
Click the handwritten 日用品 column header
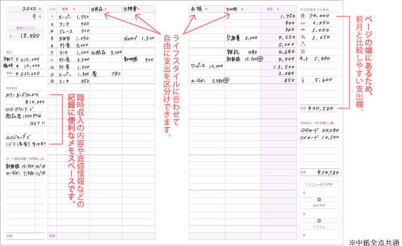[x=97, y=9]
